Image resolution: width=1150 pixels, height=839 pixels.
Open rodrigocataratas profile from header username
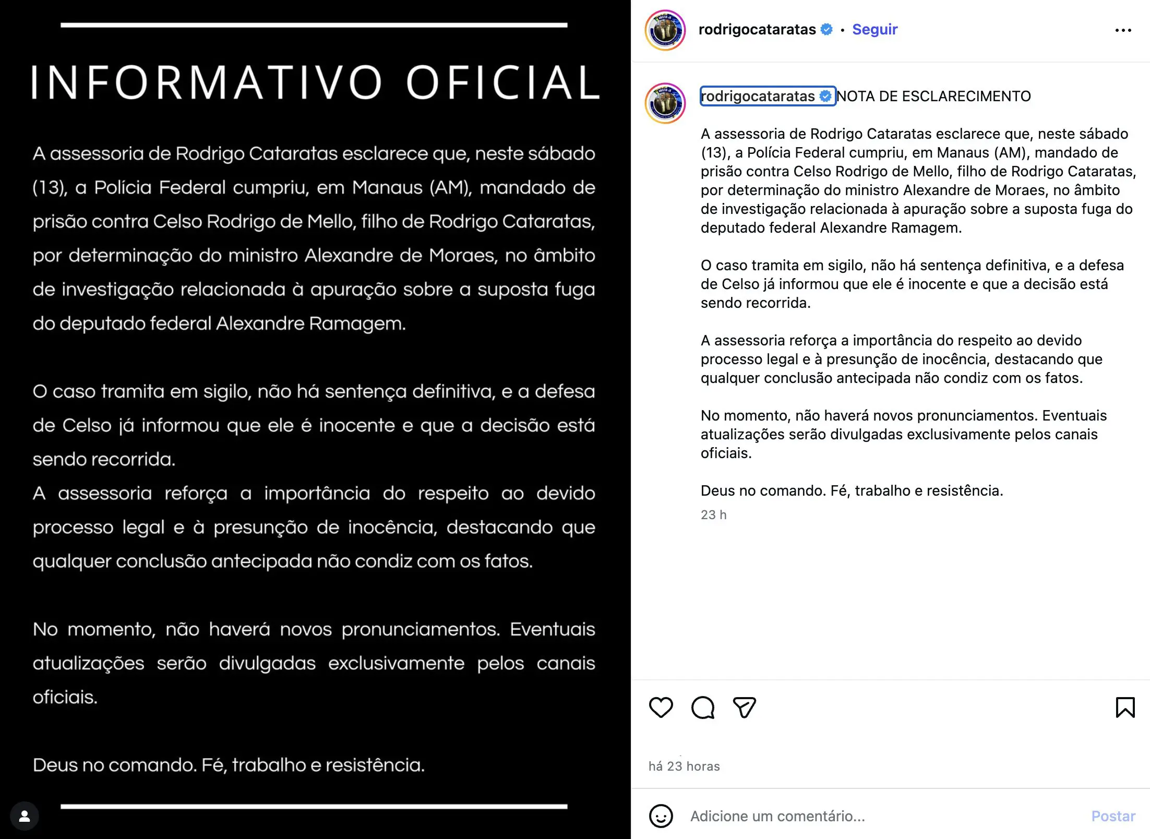pyautogui.click(x=757, y=29)
